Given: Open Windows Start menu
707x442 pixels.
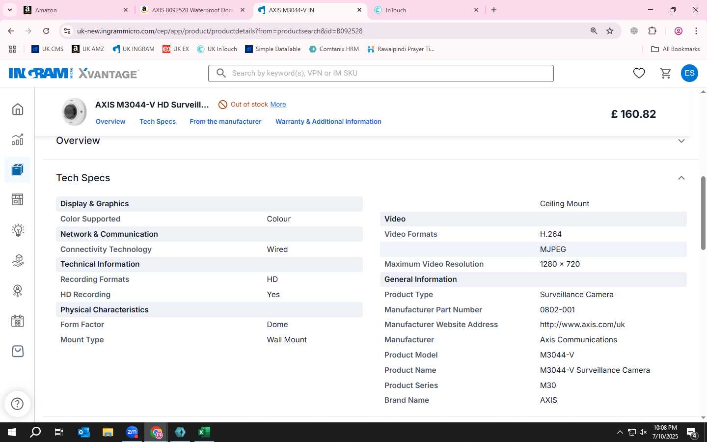Looking at the screenshot, I should coord(12,432).
